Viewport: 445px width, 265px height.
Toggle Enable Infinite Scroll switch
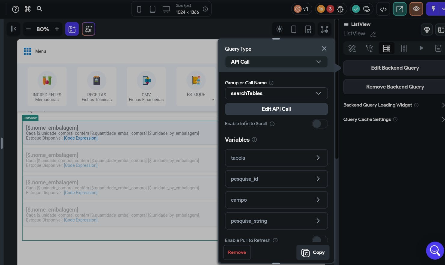(x=320, y=124)
